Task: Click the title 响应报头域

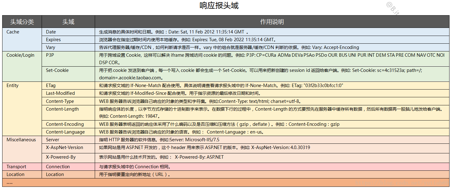Action: [219, 6]
